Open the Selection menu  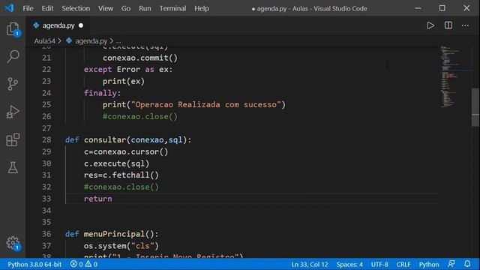tap(76, 8)
